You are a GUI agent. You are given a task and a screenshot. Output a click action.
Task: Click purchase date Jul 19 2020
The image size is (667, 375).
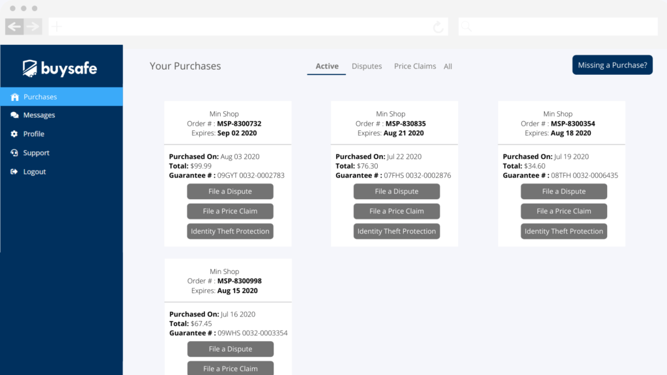click(571, 156)
